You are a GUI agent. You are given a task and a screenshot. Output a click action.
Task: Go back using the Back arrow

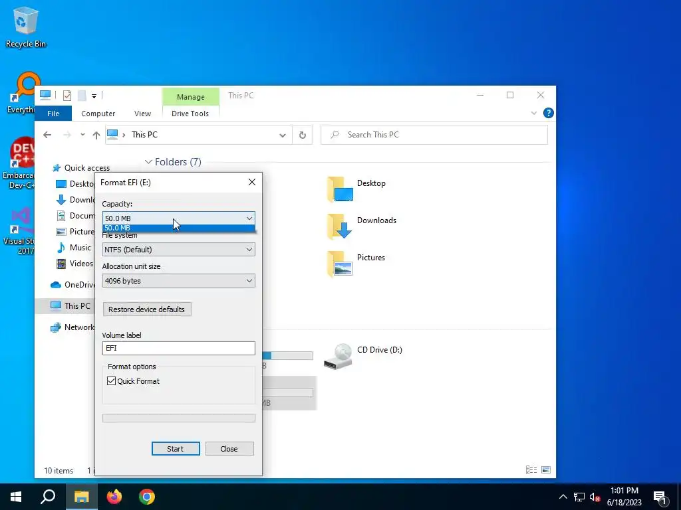pos(47,135)
